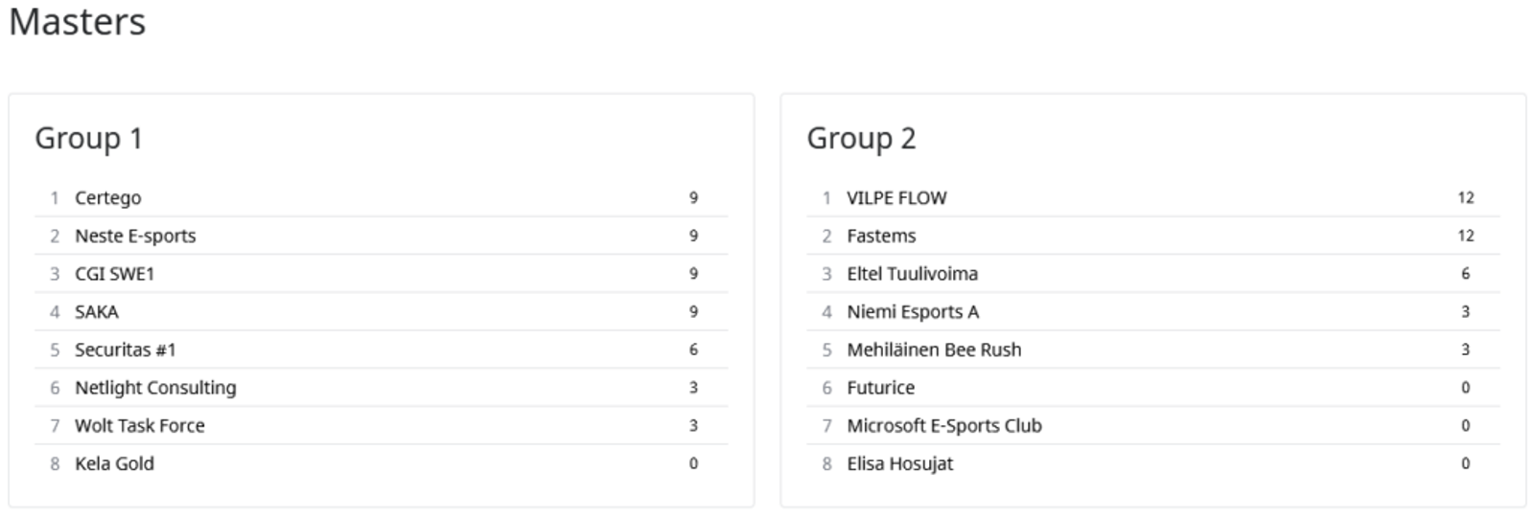Open Microsoft E-Sports Club entry
Screen dimensions: 1534x518
point(943,426)
